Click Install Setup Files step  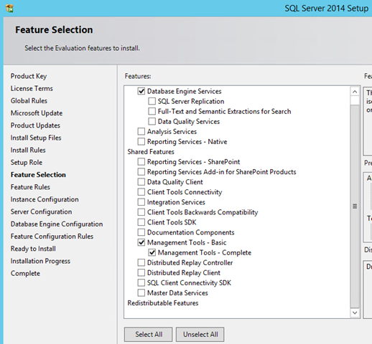36,138
